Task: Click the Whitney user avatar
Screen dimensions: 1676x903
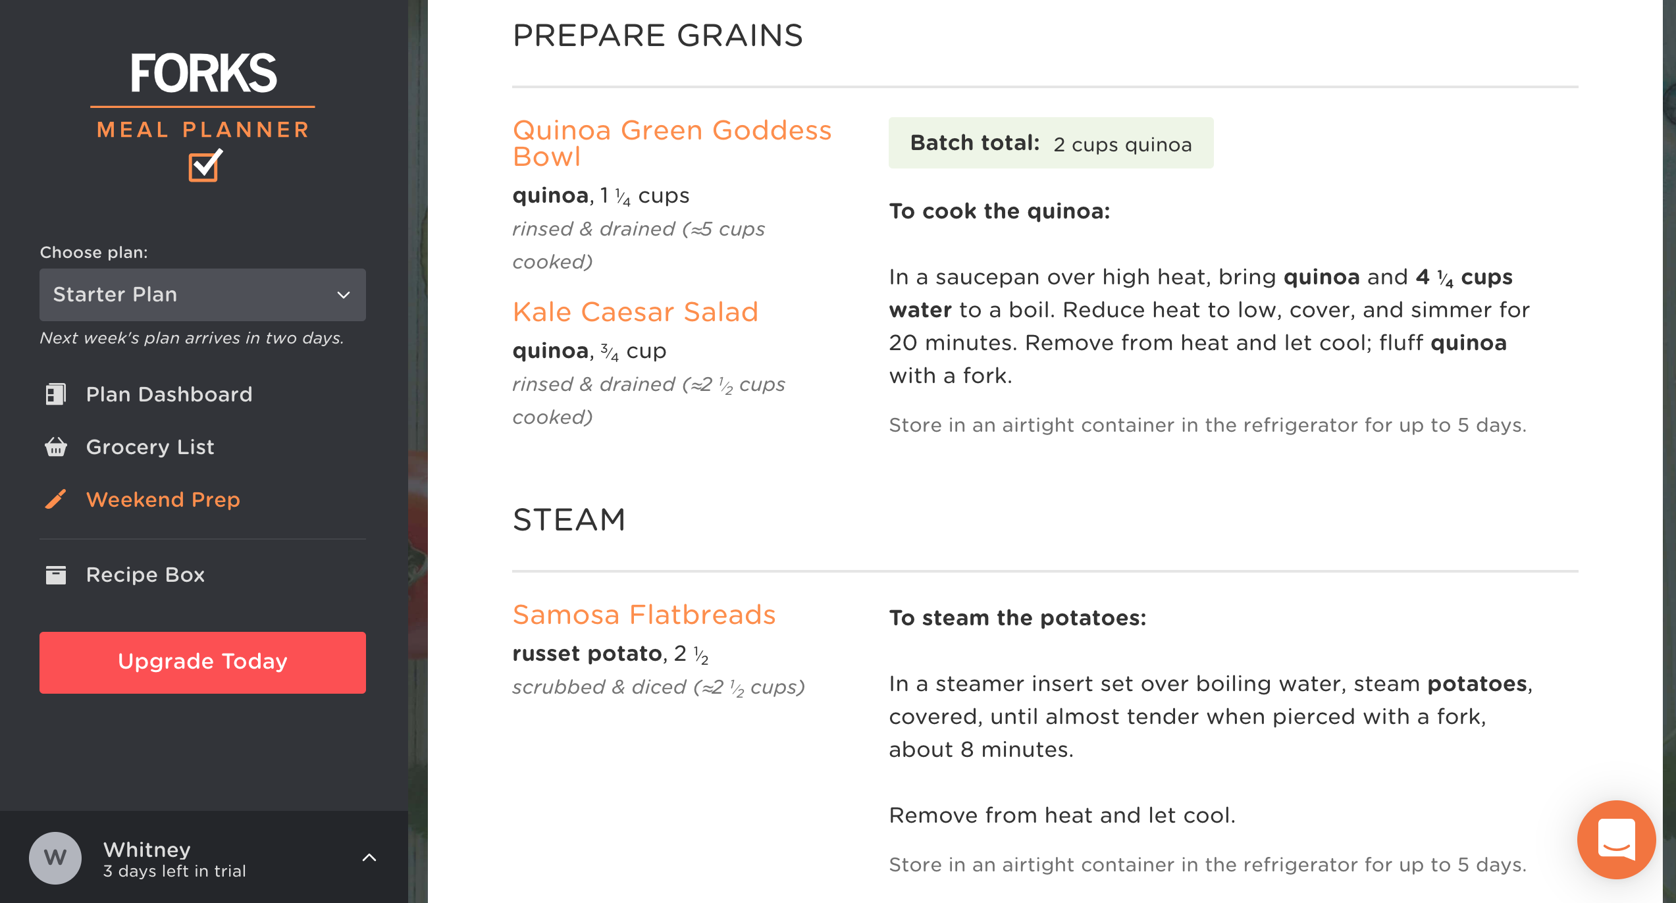Action: [55, 858]
